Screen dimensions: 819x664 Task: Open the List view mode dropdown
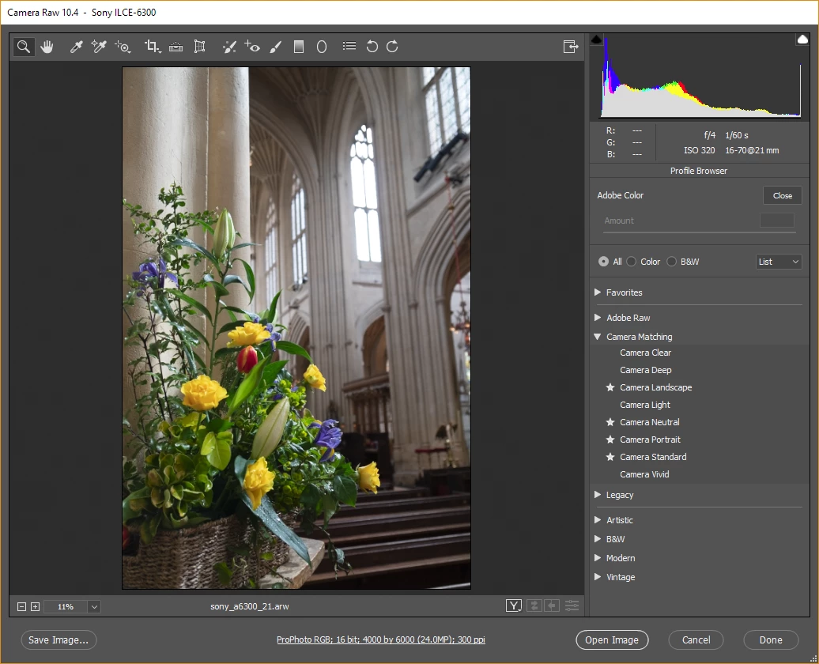779,262
